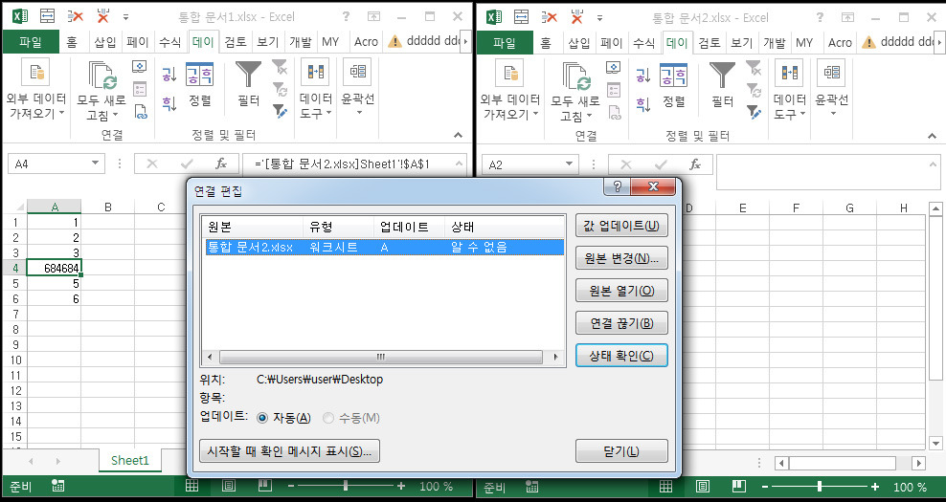946x502 pixels.
Task: Open Data Tools (데이터 도구) in left window
Action: [x=315, y=89]
